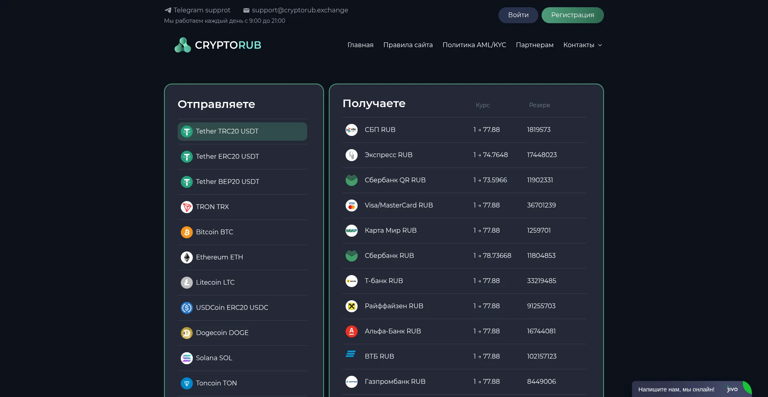Click the Visa/MasterCard RUB icon
Viewport: 768px width, 397px height.
352,205
